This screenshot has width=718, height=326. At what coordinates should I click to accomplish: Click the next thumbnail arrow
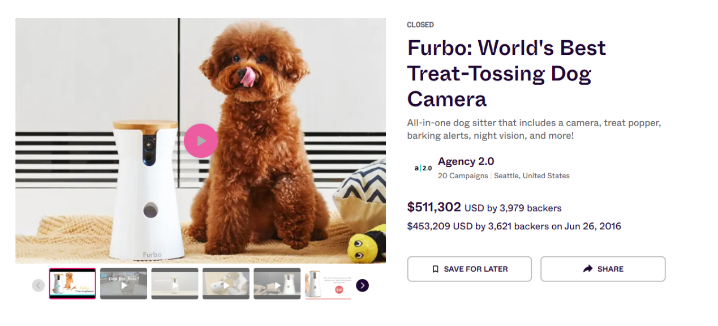click(x=362, y=285)
